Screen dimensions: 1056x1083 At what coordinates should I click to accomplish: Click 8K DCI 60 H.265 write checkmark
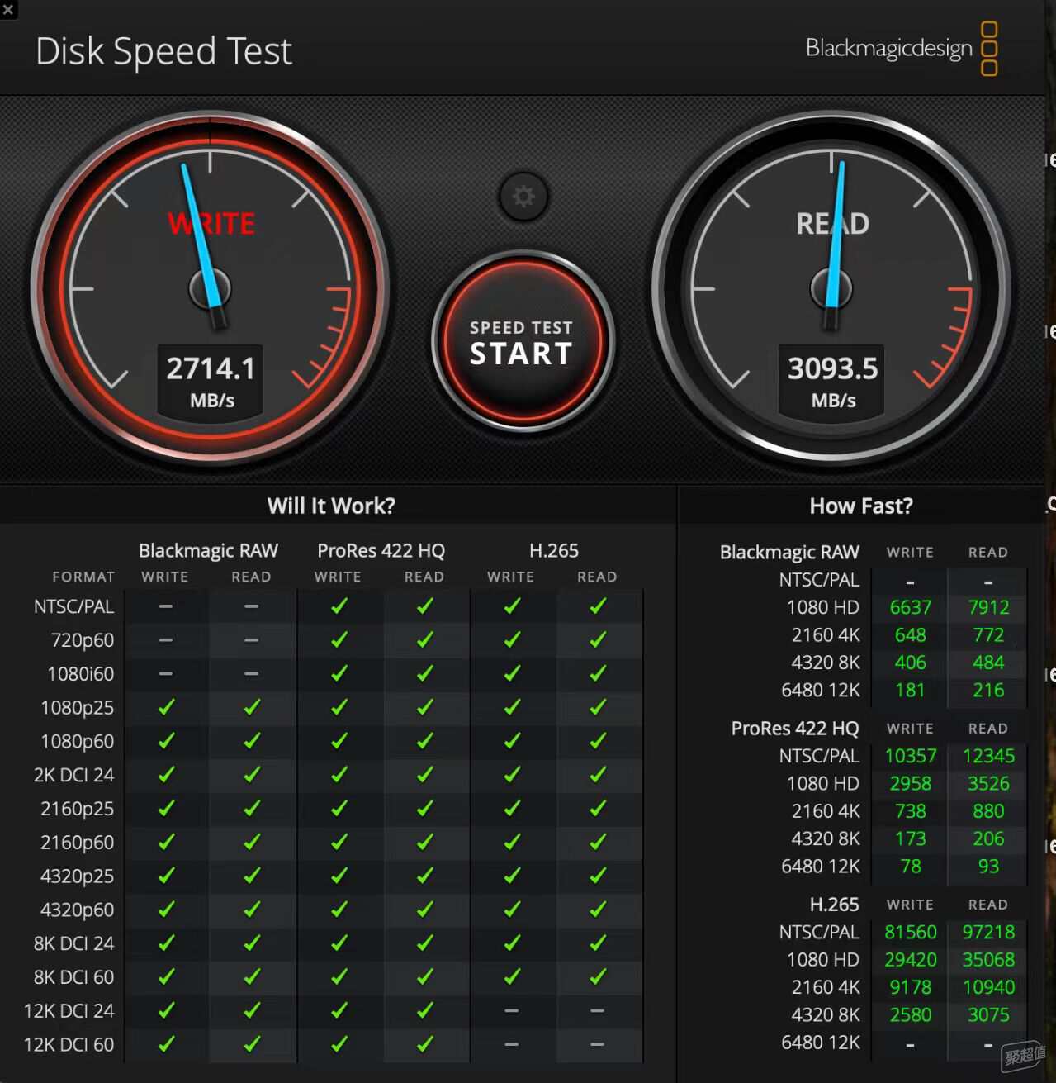512,977
